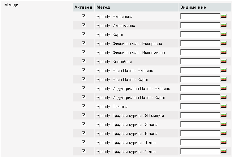Focus visible name field for Speedy: Икономична
Screen dimensions: 232x157
pos(200,25)
